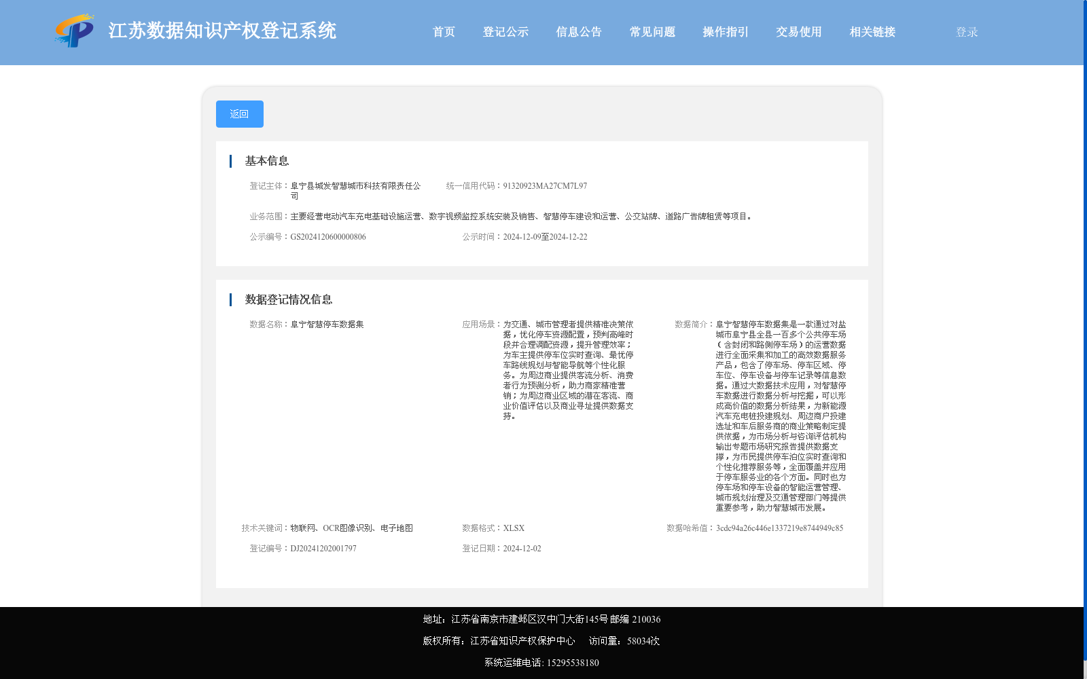1087x679 pixels.
Task: Click the 登录 login link
Action: (x=967, y=32)
